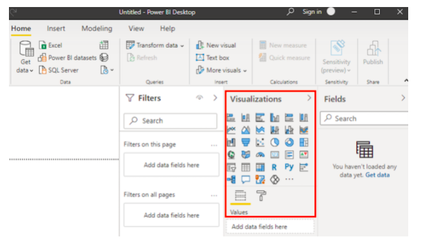The image size is (421, 246).
Task: Click the Table visual icon
Action: pos(246,167)
